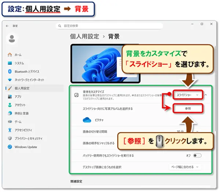Click デスクトップ画像に合うものを選択 text
This screenshot has width=220, height=192.
pyautogui.click(x=102, y=167)
